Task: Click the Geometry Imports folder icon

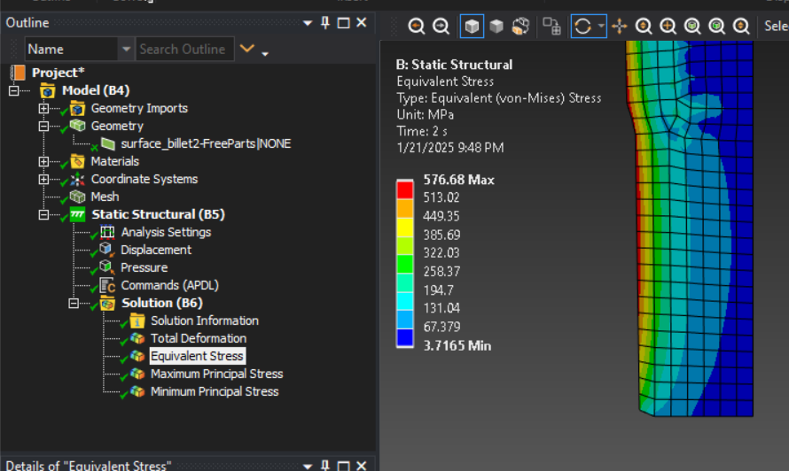Action: [x=77, y=108]
